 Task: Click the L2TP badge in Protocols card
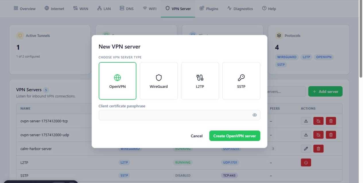306,57
